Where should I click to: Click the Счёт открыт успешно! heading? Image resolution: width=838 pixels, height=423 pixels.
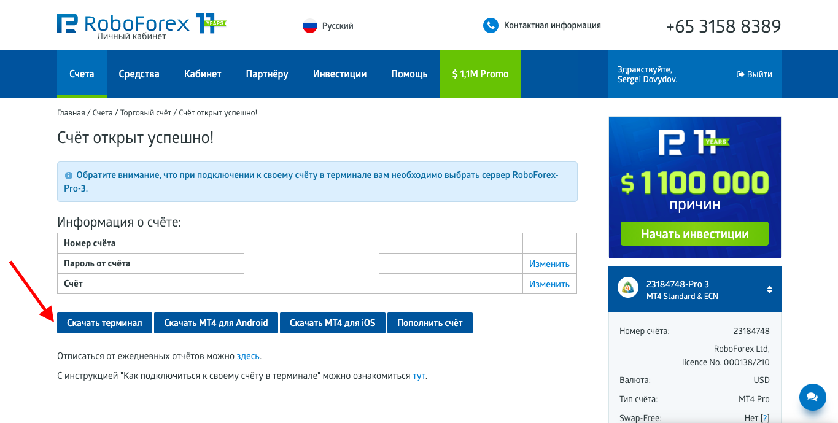click(136, 138)
